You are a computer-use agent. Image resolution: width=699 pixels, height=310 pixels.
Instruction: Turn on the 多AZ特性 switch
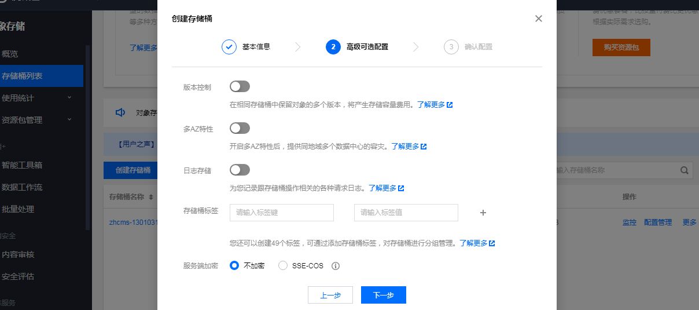point(240,128)
